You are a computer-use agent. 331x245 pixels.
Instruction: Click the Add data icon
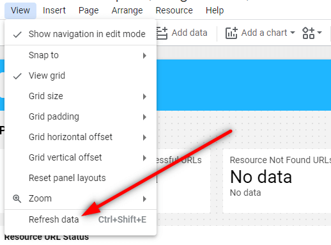tap(162, 33)
